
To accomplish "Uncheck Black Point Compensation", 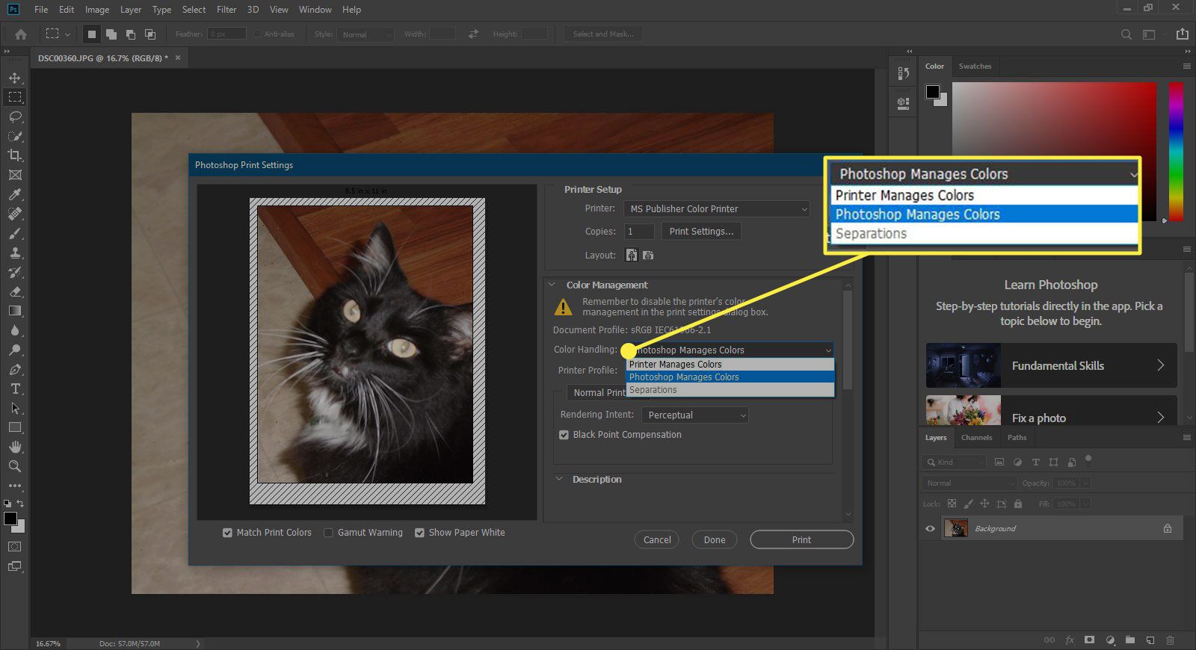I will pos(564,435).
